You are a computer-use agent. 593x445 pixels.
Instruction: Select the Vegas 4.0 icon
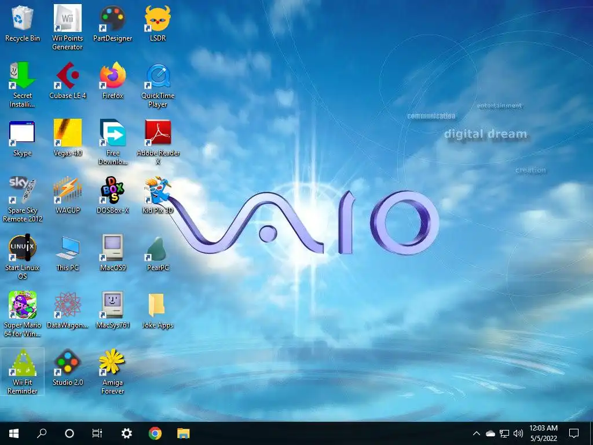(67, 133)
